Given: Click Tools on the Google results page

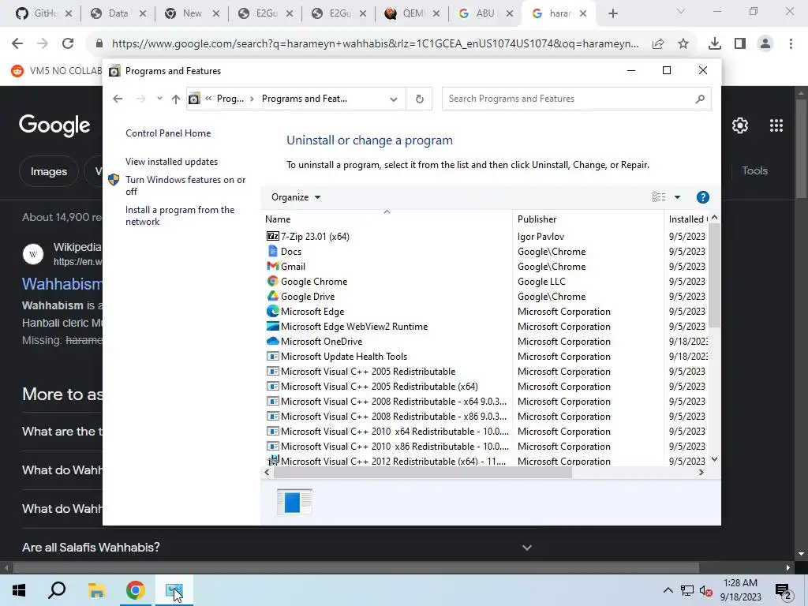Looking at the screenshot, I should [x=754, y=170].
